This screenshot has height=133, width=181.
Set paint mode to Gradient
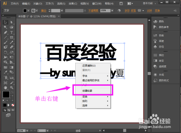[x=9, y=105]
